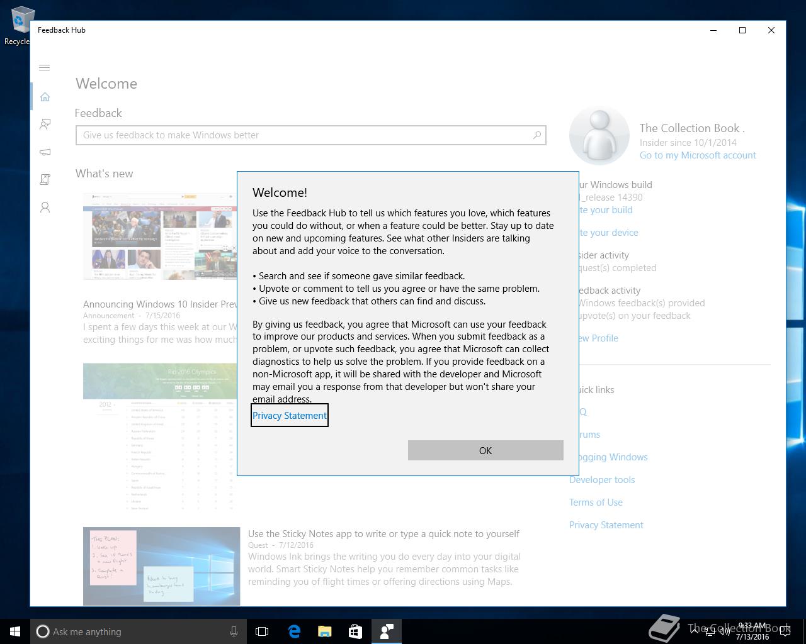
Task: Open the Recycle Bin desktop icon
Action: tap(19, 25)
